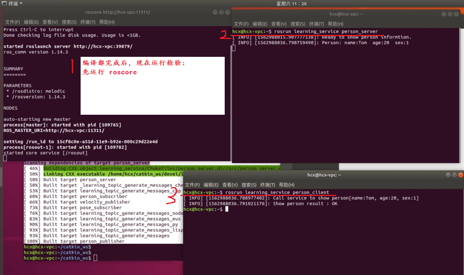Click 'Built target person_server' build line
The width and height of the screenshot is (464, 275).
(70, 180)
